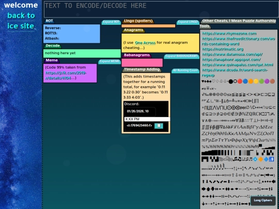279x209 pixels.
Task: Click the Timestamp Adding tab label
Action: point(142,70)
